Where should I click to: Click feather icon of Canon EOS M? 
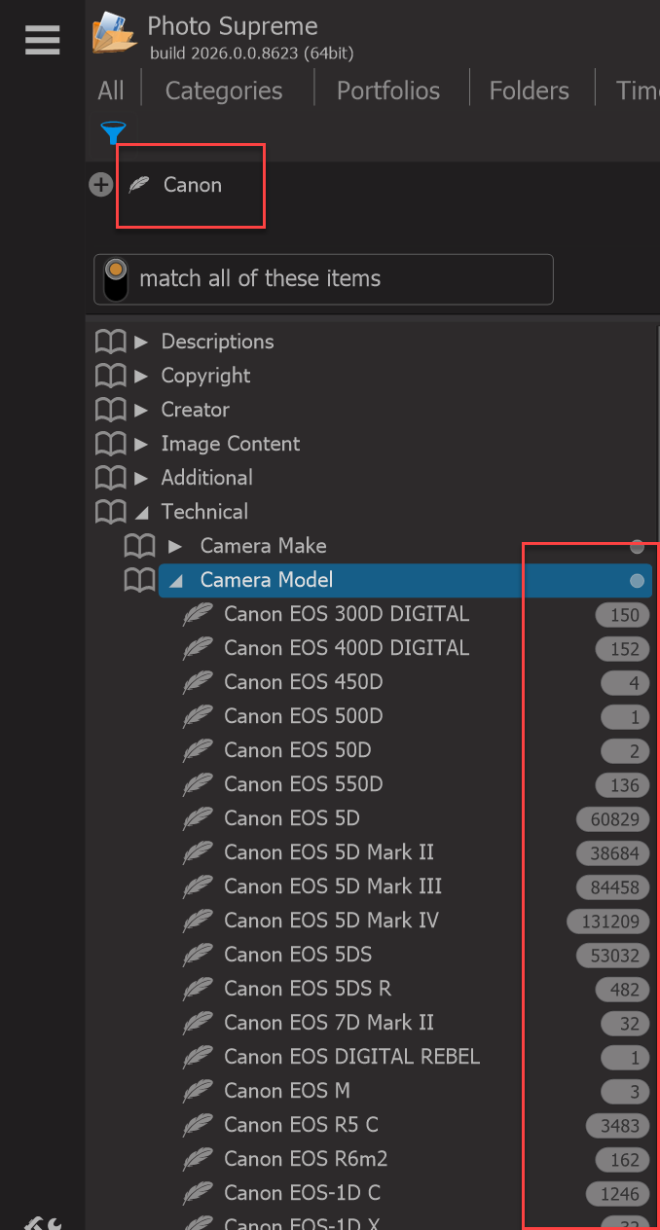coord(198,1091)
